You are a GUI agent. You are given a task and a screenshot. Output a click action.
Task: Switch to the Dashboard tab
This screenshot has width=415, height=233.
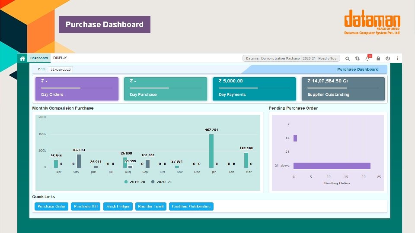pos(39,58)
